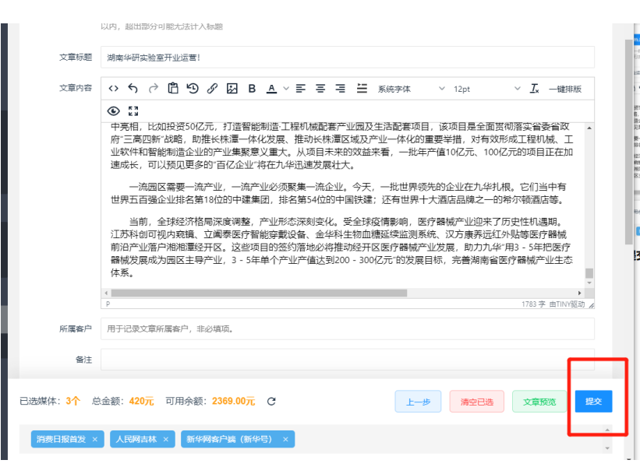Apply center alignment to text
Screen dimensions: 640x467
pos(320,89)
